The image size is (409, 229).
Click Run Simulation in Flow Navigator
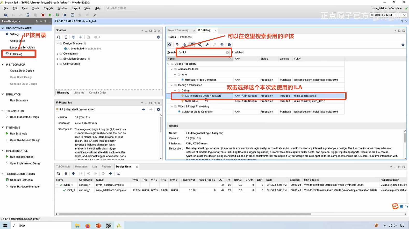19,100
